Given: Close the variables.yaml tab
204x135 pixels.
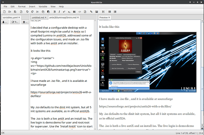Looking at the screenshot, I should (19, 17).
